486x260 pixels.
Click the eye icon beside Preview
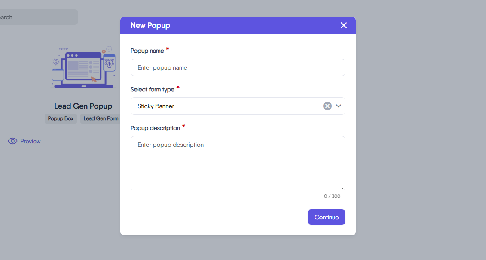(x=12, y=141)
